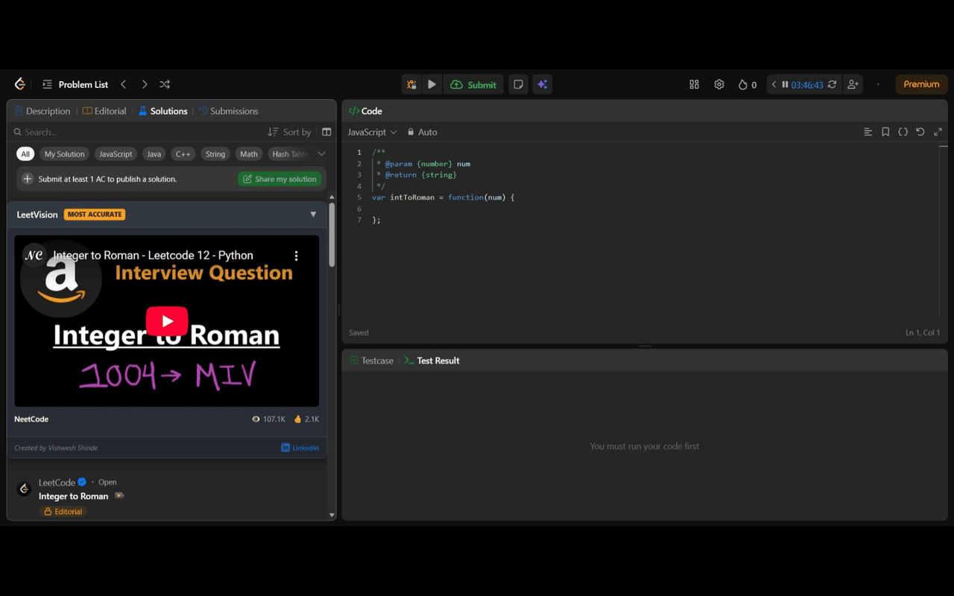The height and width of the screenshot is (596, 954).
Task: Open the Submissions tab
Action: tap(228, 111)
